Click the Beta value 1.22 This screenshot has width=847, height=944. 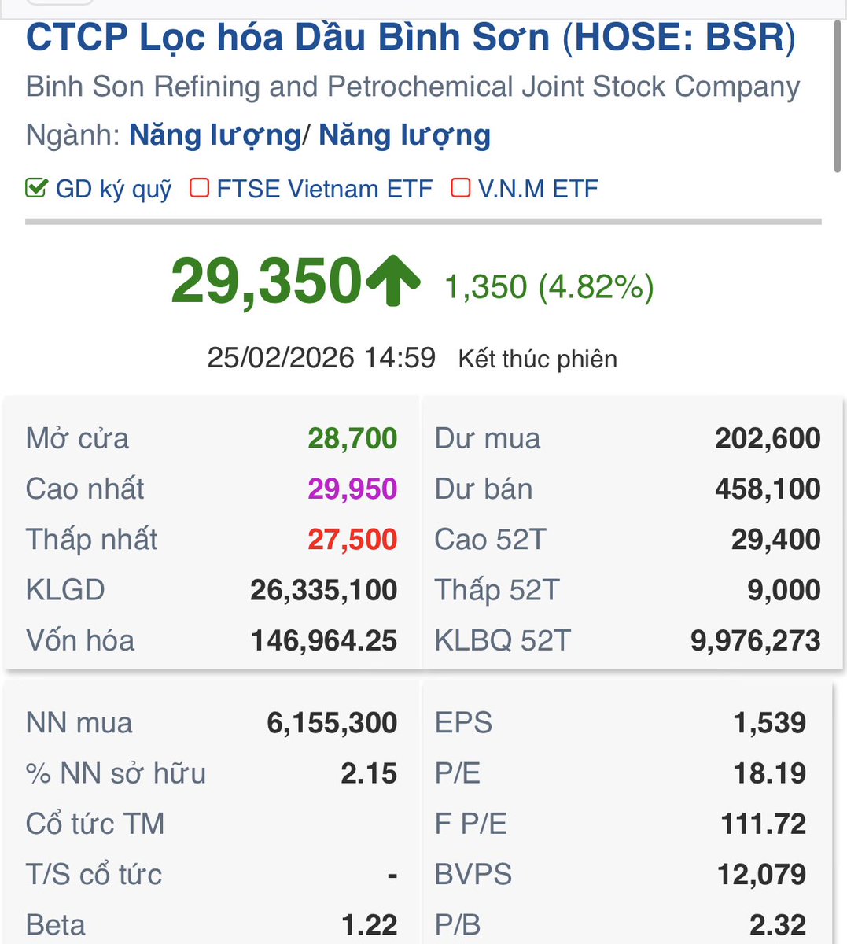[370, 924]
